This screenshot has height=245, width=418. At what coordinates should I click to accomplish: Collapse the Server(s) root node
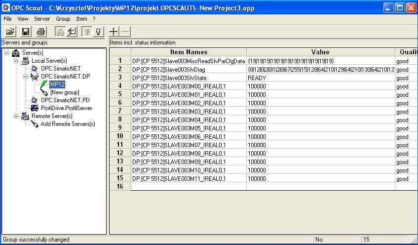(7, 53)
